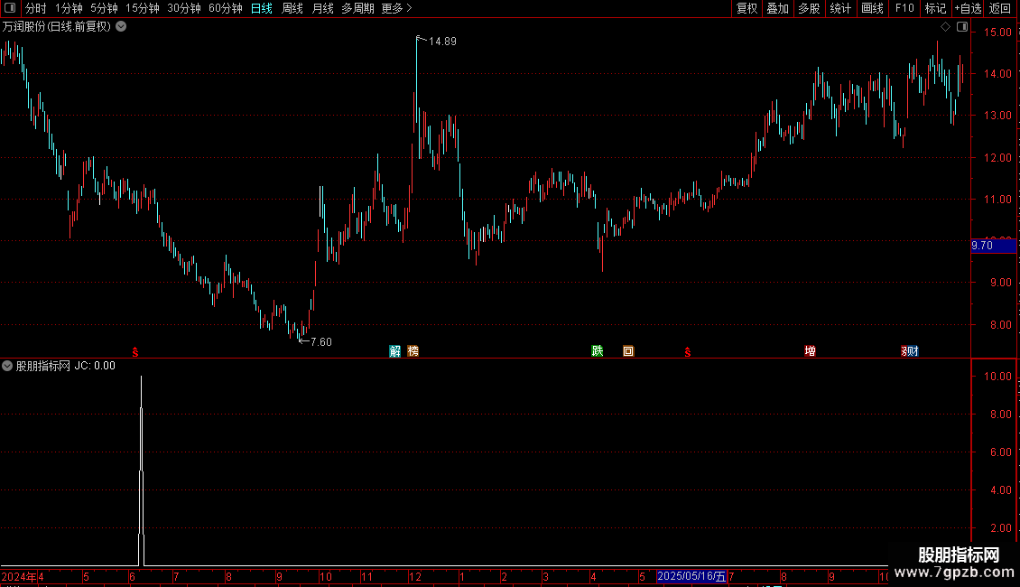Click the red $ marker near May 2025
The height and width of the screenshot is (587, 1020).
(x=688, y=352)
